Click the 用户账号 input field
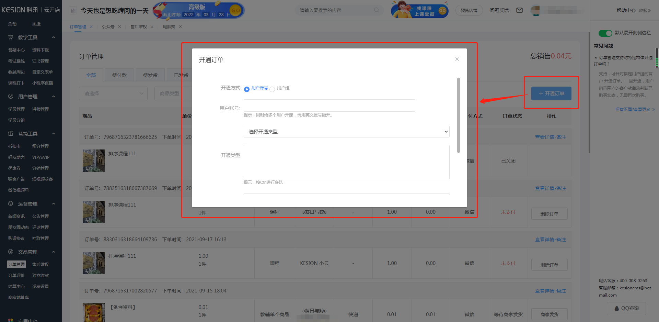 (329, 106)
